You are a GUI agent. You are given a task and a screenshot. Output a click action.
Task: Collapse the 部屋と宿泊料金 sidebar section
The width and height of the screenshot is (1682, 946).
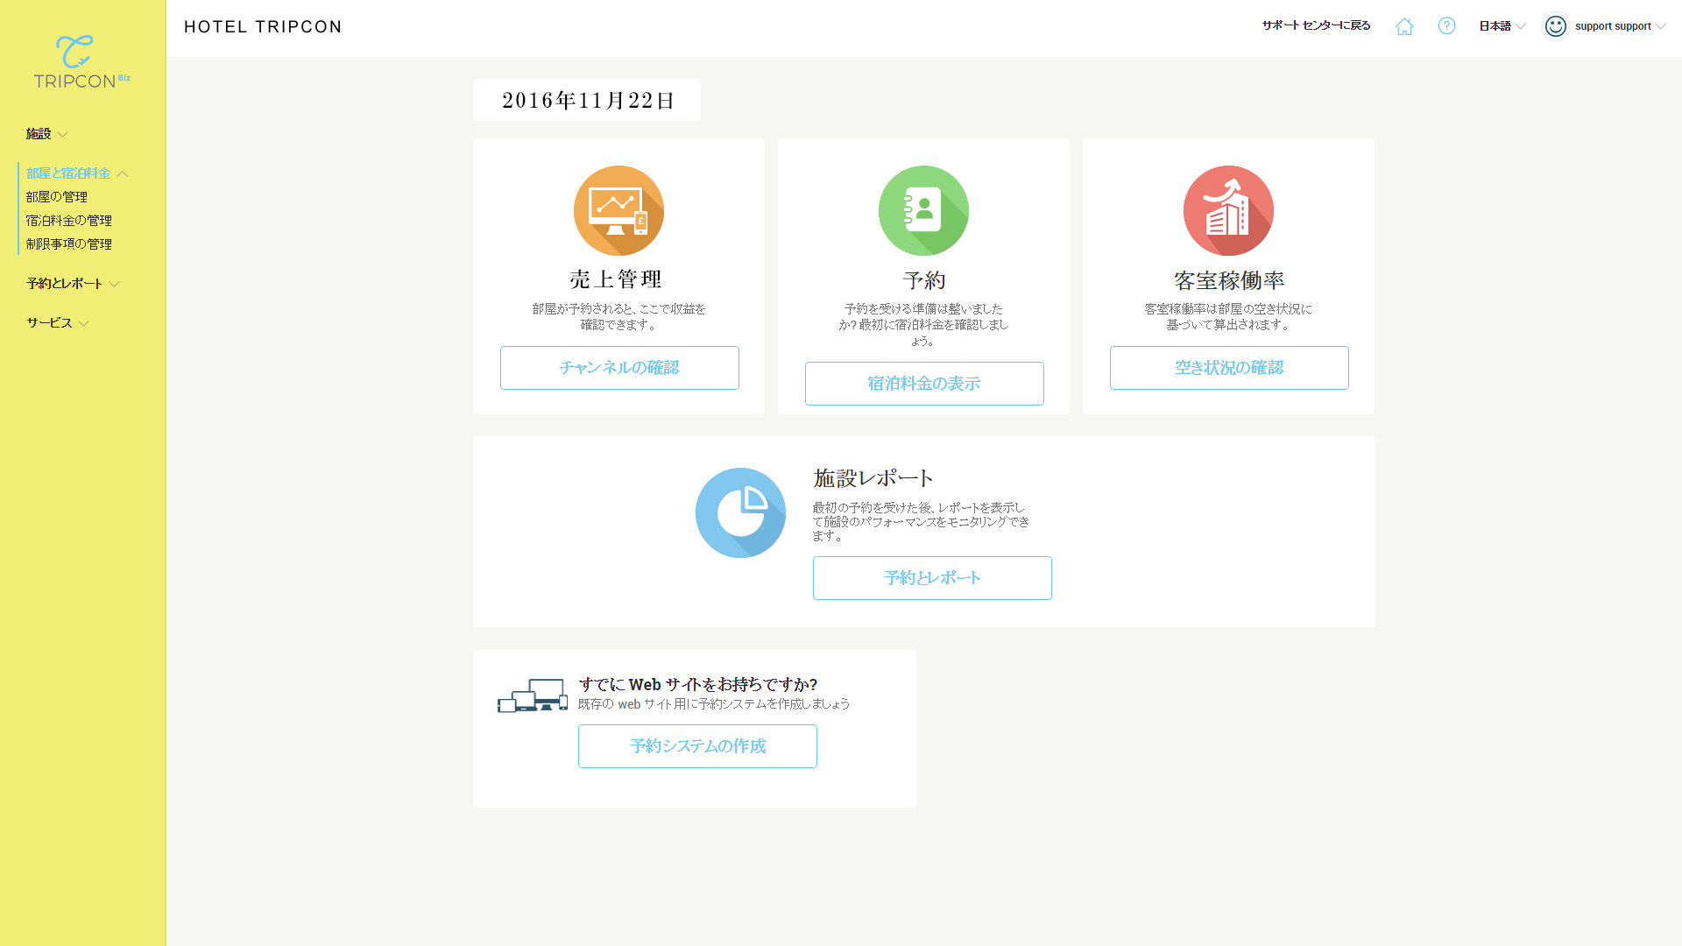[x=77, y=173]
